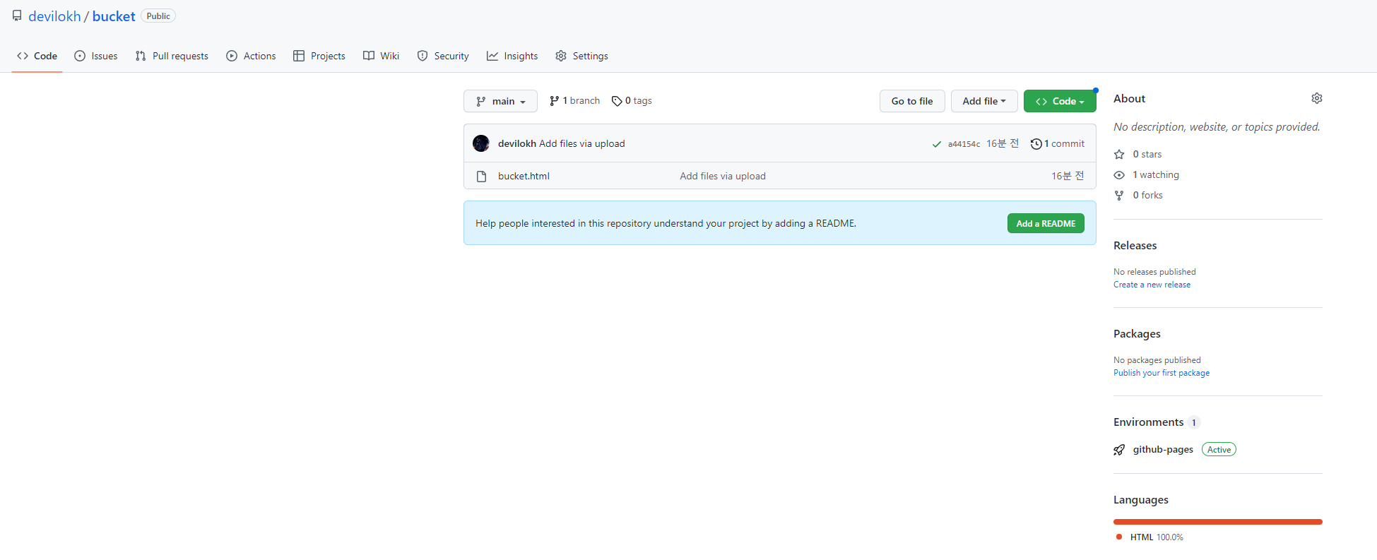This screenshot has width=1377, height=560.
Task: Click the Releases heading link
Action: pyautogui.click(x=1135, y=246)
